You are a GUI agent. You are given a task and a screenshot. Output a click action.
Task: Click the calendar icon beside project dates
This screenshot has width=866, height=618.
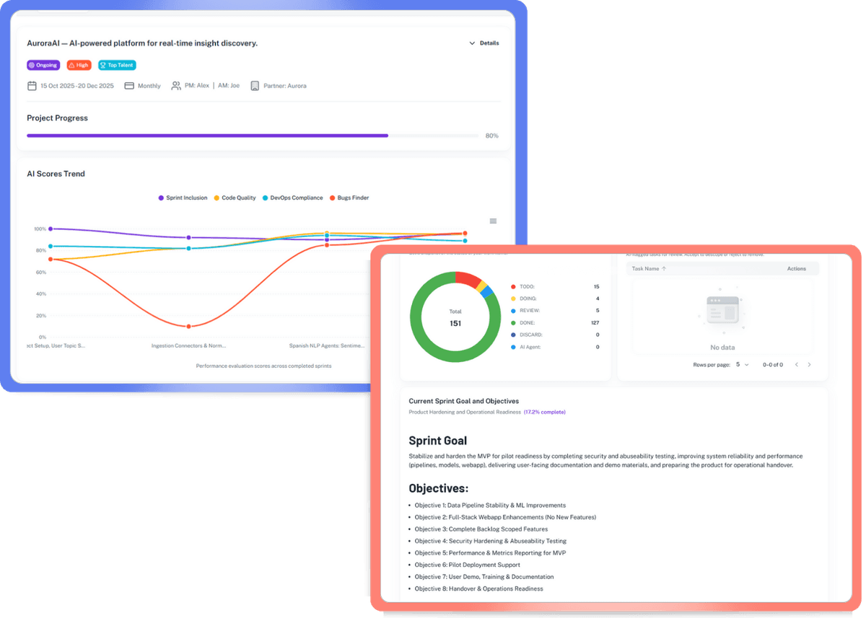coord(32,86)
